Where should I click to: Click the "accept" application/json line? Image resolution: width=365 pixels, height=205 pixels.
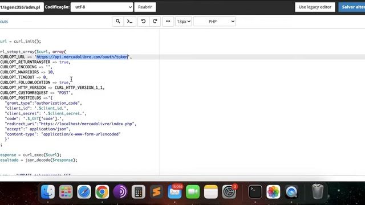click(x=38, y=129)
